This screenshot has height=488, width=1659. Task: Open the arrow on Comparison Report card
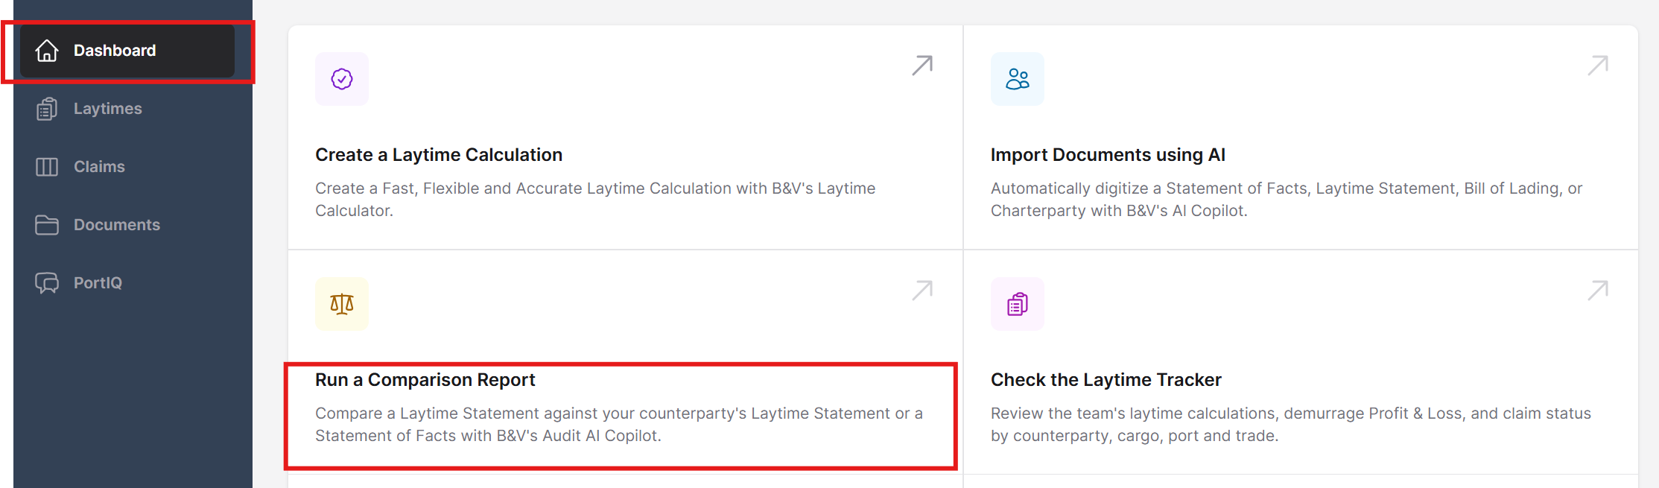click(922, 290)
